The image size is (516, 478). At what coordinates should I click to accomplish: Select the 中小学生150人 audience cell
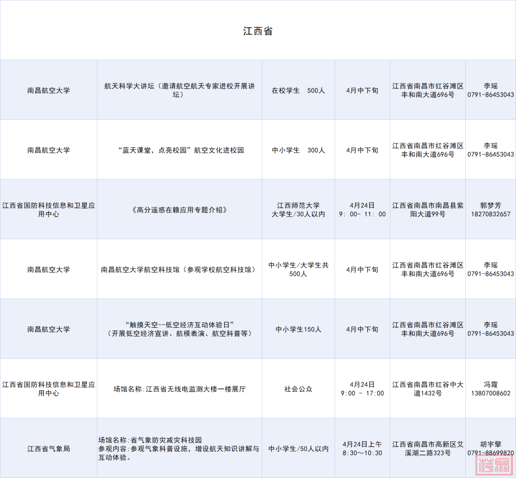point(298,329)
